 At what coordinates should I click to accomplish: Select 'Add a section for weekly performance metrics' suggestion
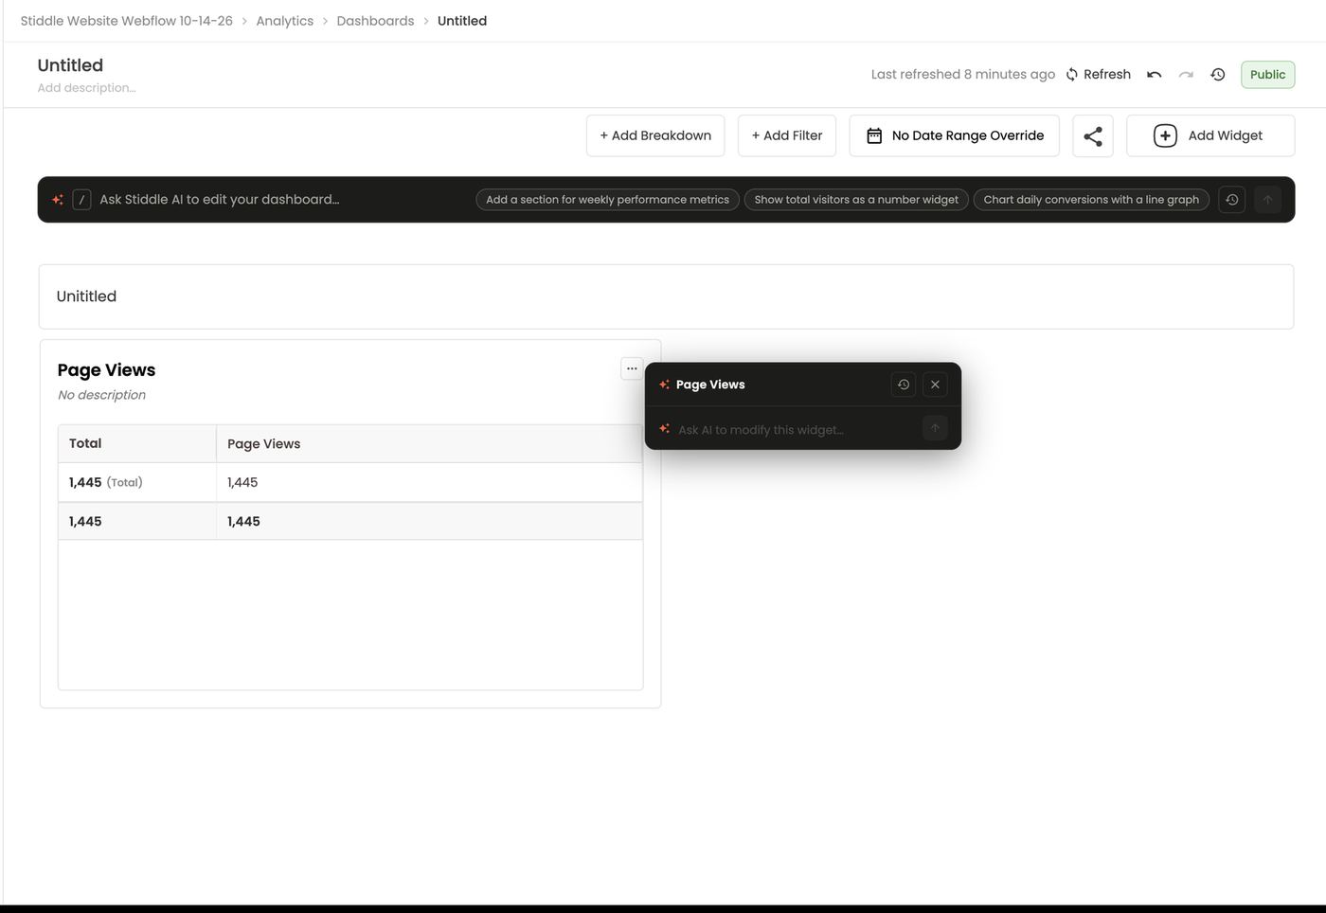click(x=607, y=200)
